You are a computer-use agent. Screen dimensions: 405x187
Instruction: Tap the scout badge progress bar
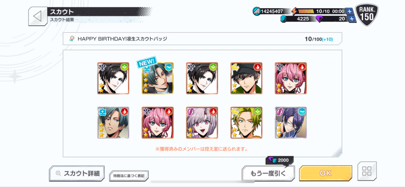[202, 39]
